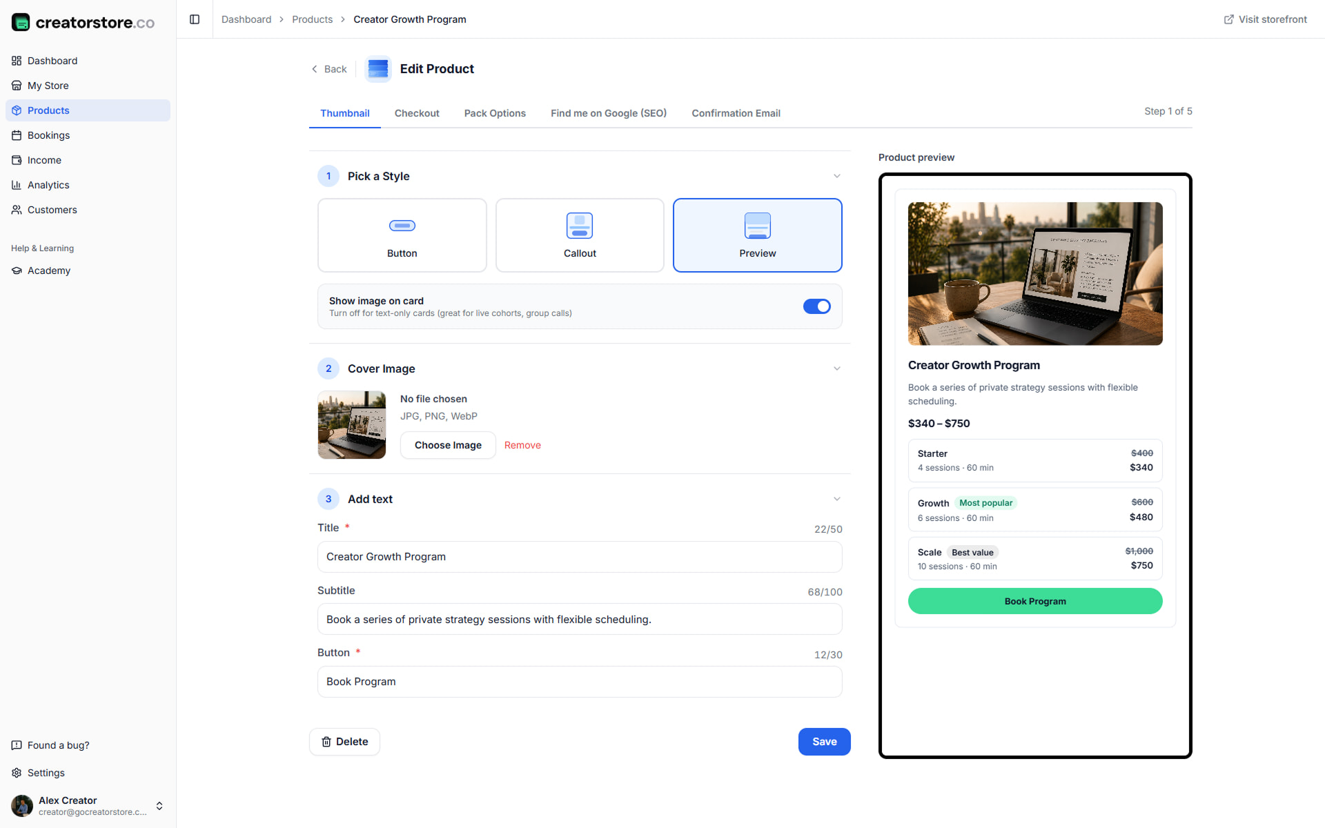
Task: Select the Callout card style
Action: coord(580,235)
